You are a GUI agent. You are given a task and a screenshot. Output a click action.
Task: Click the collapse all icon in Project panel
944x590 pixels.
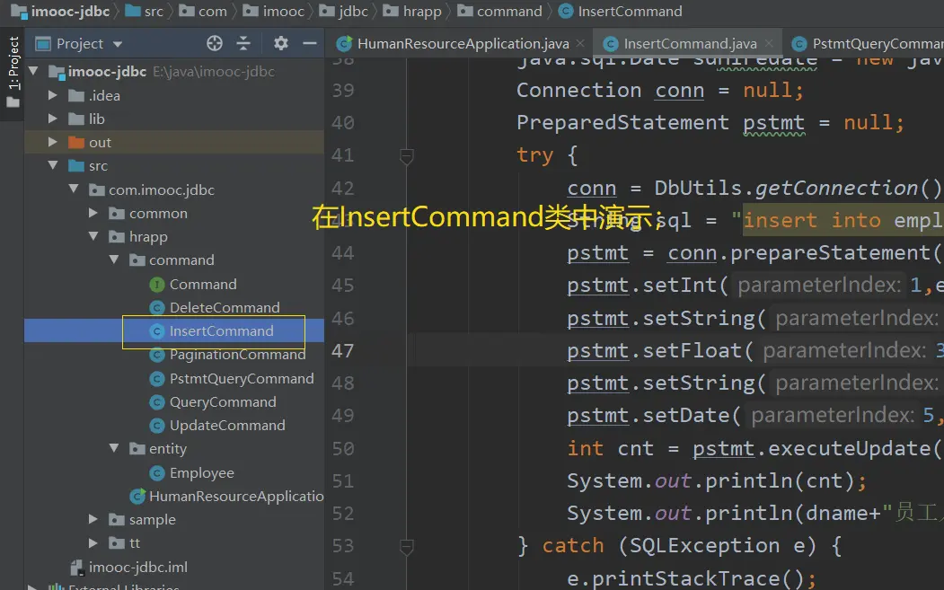pyautogui.click(x=243, y=43)
